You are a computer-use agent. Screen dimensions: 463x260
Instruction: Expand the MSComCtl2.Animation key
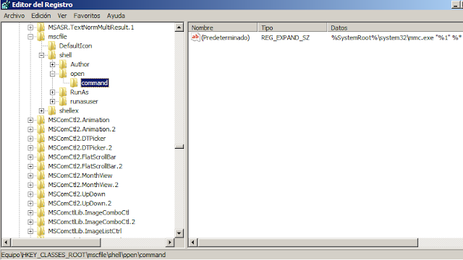(x=30, y=120)
